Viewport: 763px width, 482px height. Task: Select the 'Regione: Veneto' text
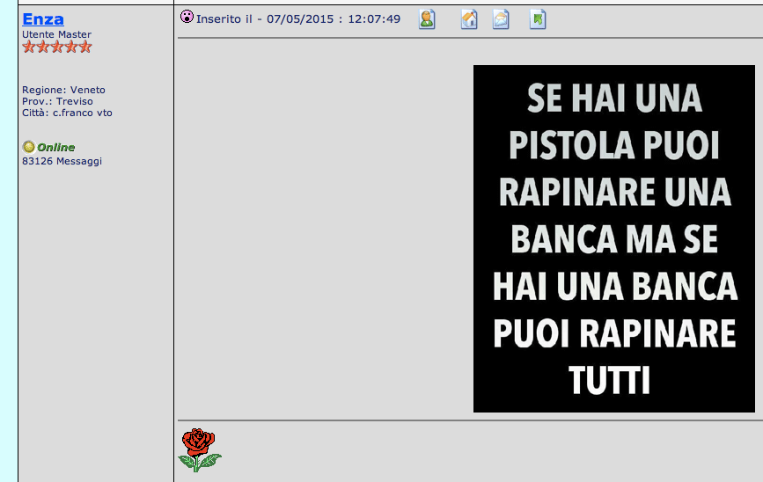63,90
